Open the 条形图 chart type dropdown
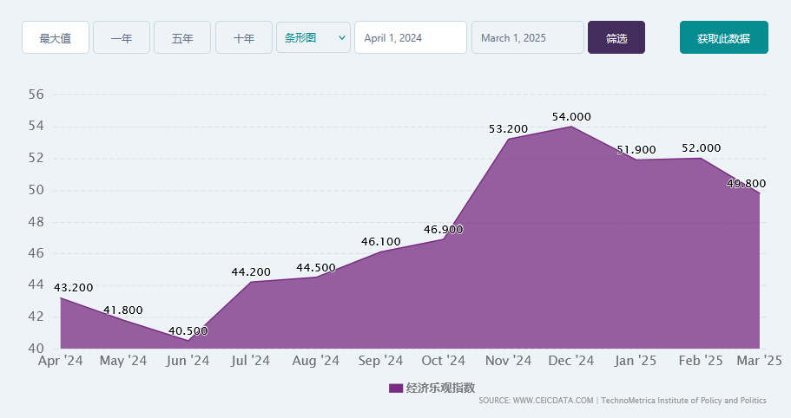The height and width of the screenshot is (418, 791). click(313, 38)
